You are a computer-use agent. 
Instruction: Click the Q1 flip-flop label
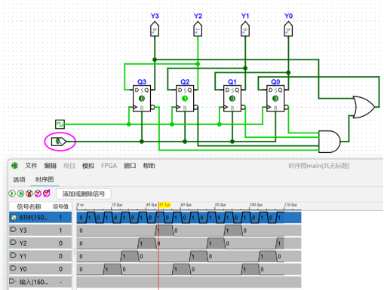pos(232,82)
